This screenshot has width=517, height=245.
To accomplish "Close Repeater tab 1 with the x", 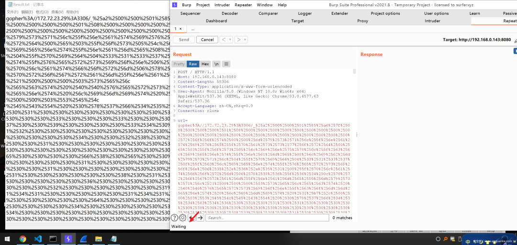I will click(180, 29).
